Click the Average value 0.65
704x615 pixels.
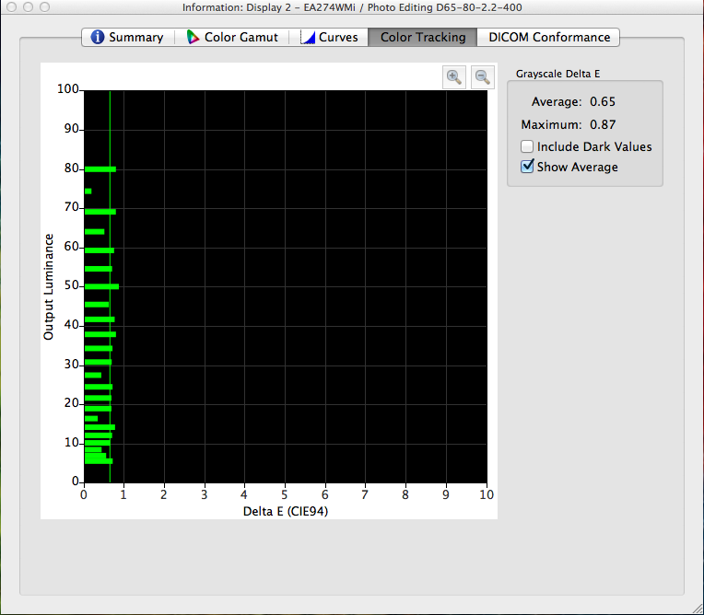coord(603,102)
